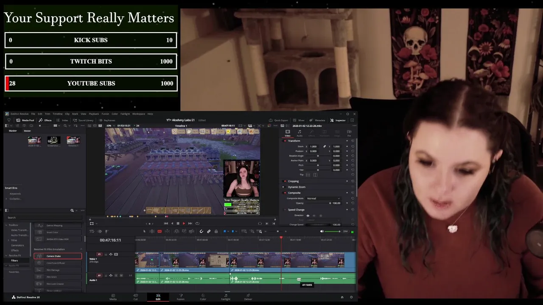Jump to first frame button

(x=166, y=223)
